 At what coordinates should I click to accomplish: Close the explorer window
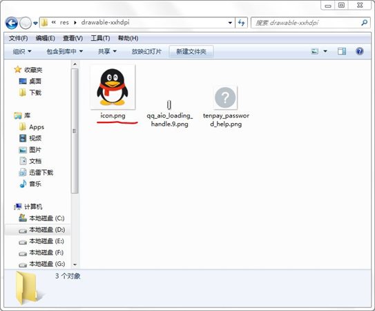(x=360, y=6)
